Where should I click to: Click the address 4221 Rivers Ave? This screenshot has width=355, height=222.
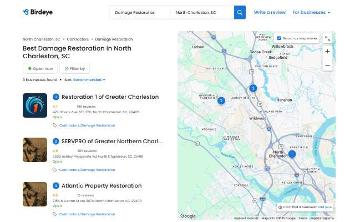coord(96,112)
